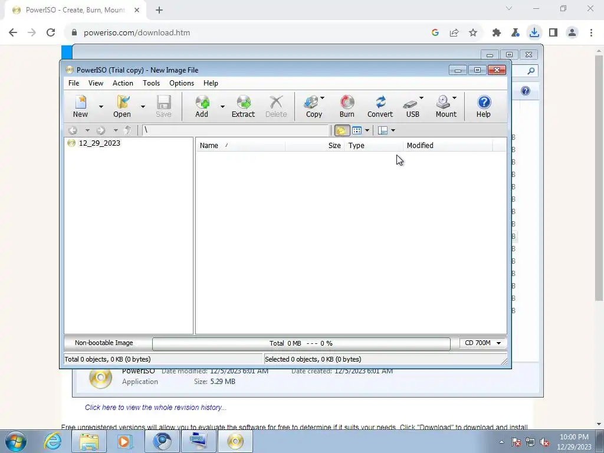
Task: Open the view mode dropdown arrow
Action: 367,130
